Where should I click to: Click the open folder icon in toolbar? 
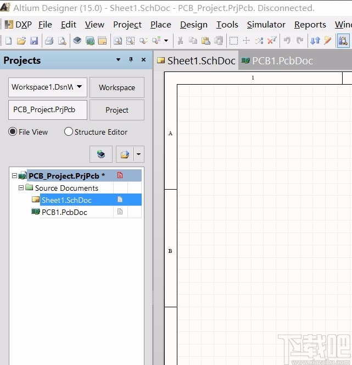(x=21, y=41)
